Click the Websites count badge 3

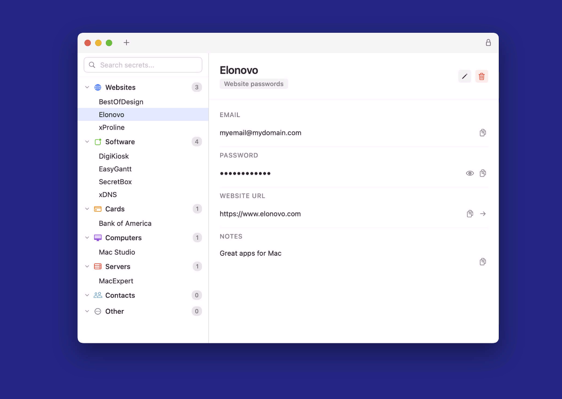(197, 88)
